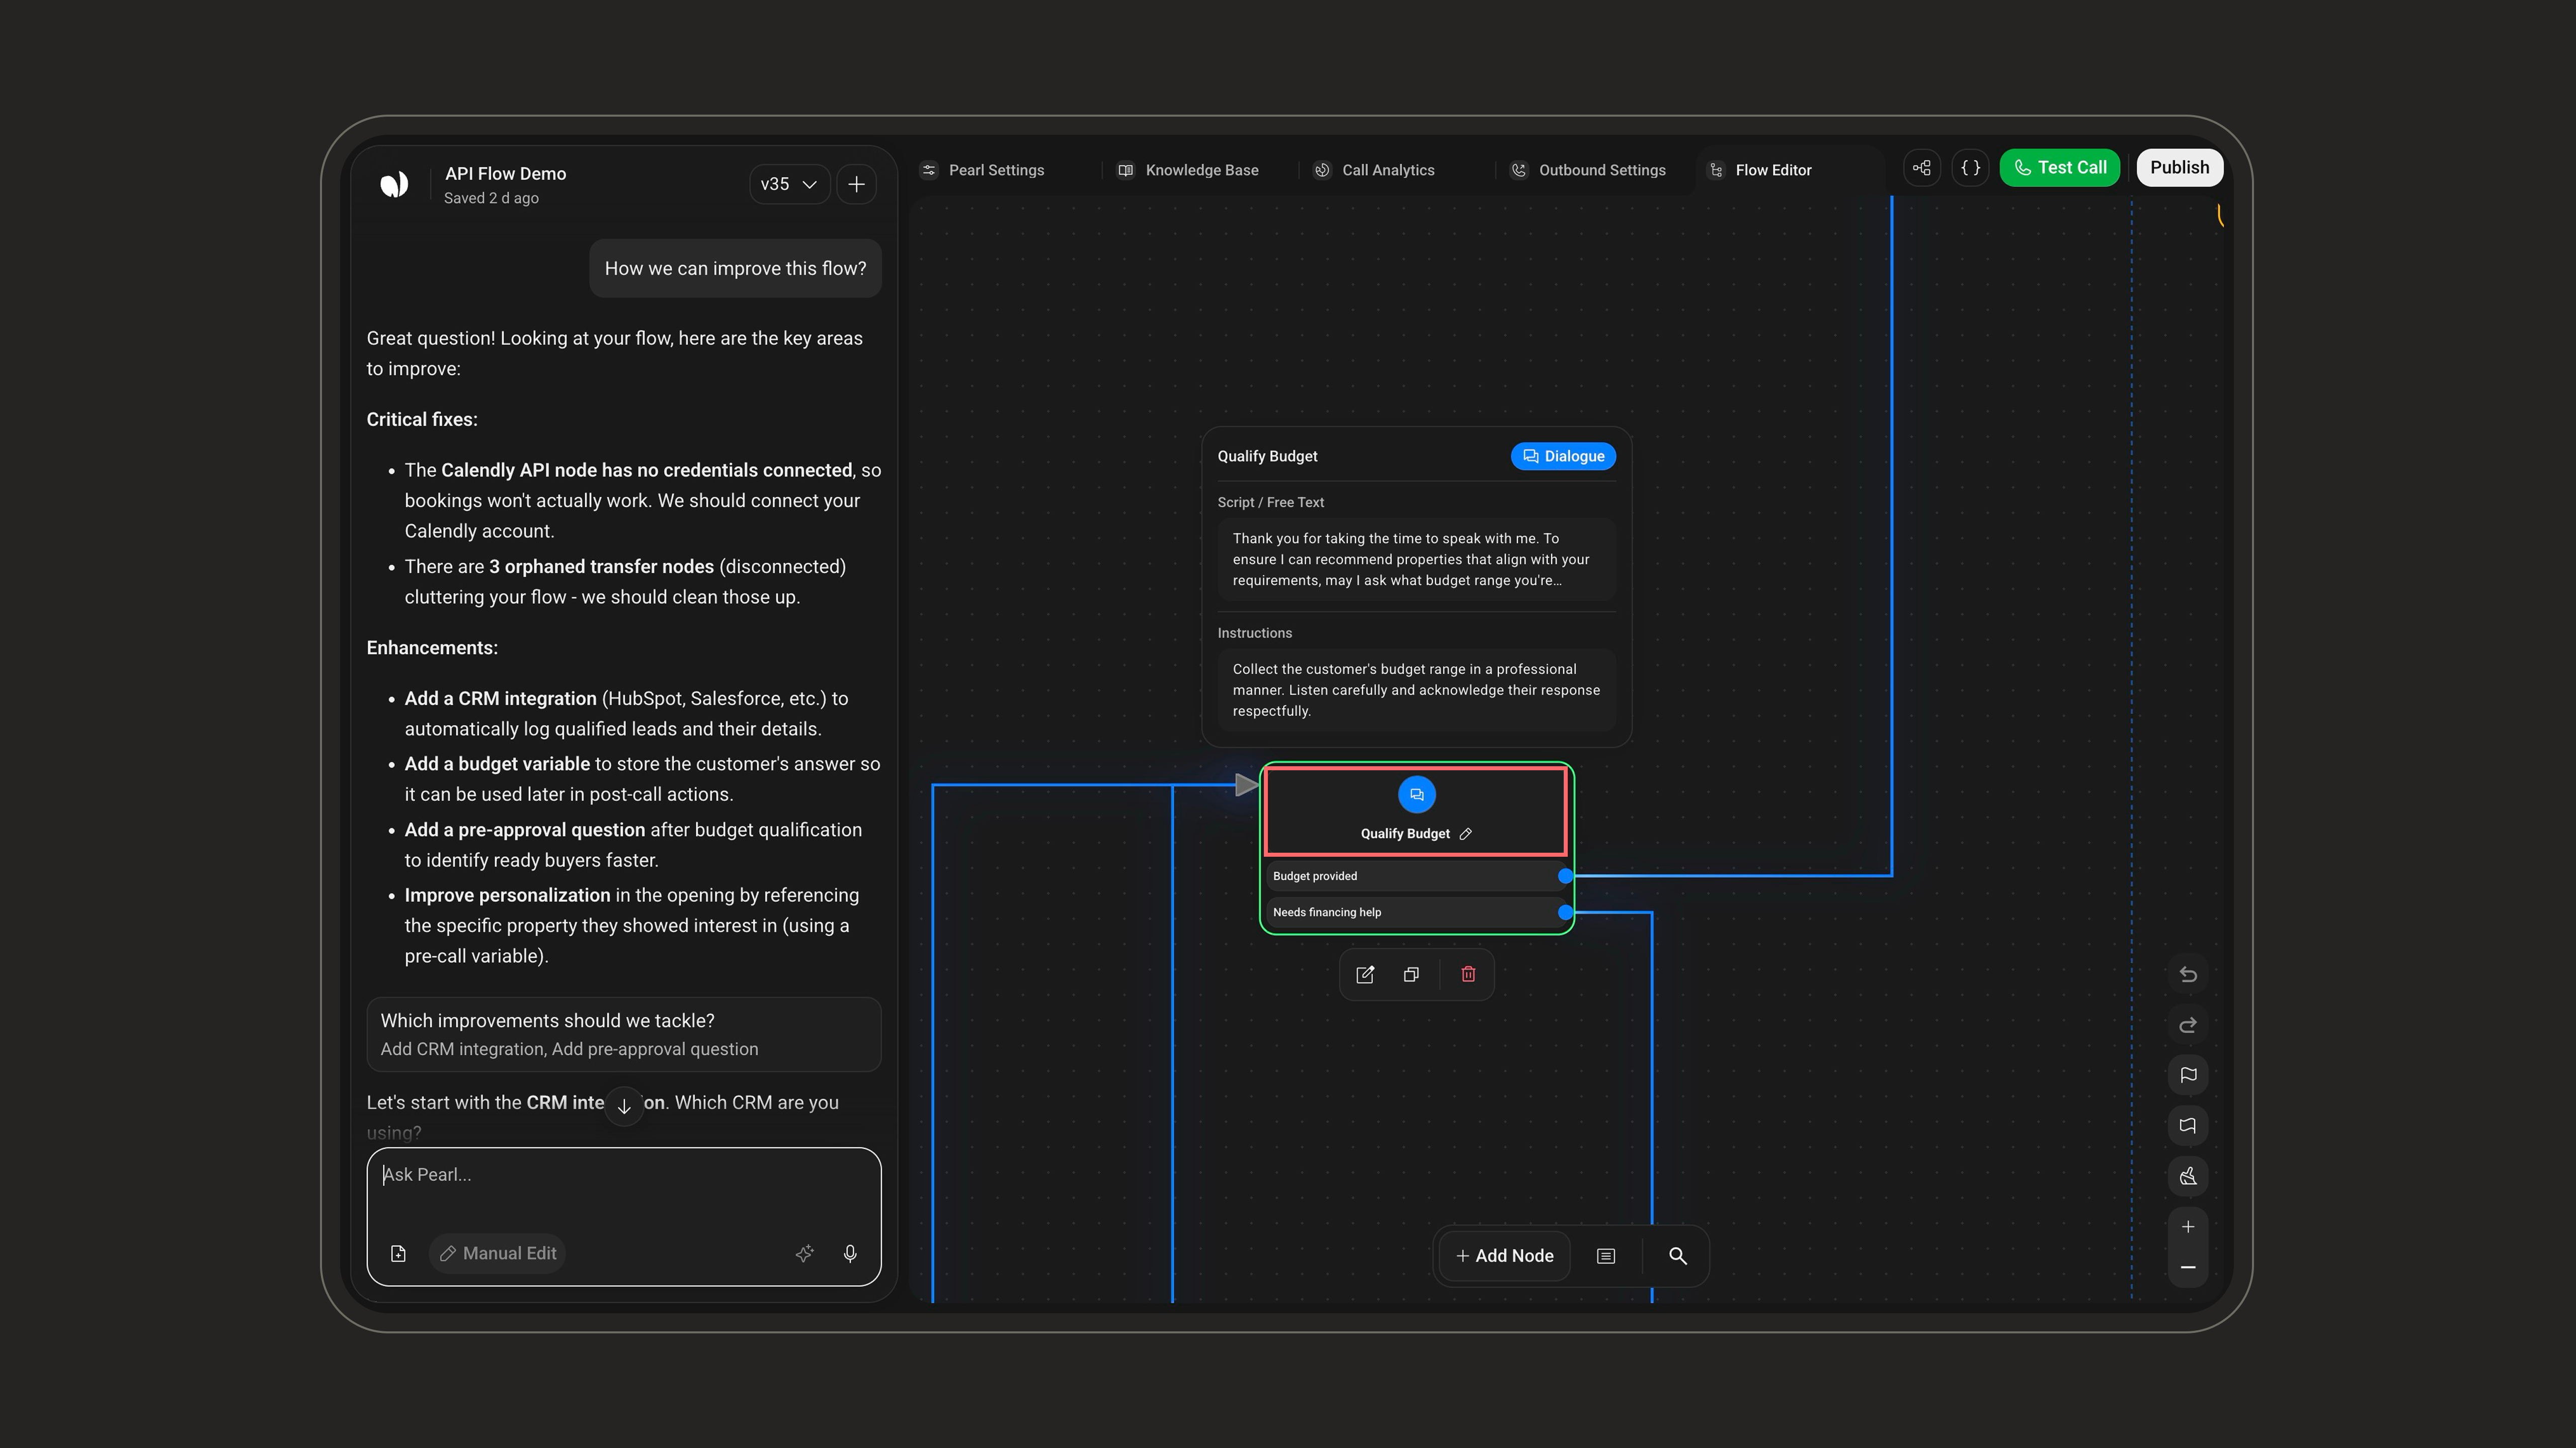Open the Outbound Settings tab
The height and width of the screenshot is (1448, 2576).
pyautogui.click(x=1588, y=170)
